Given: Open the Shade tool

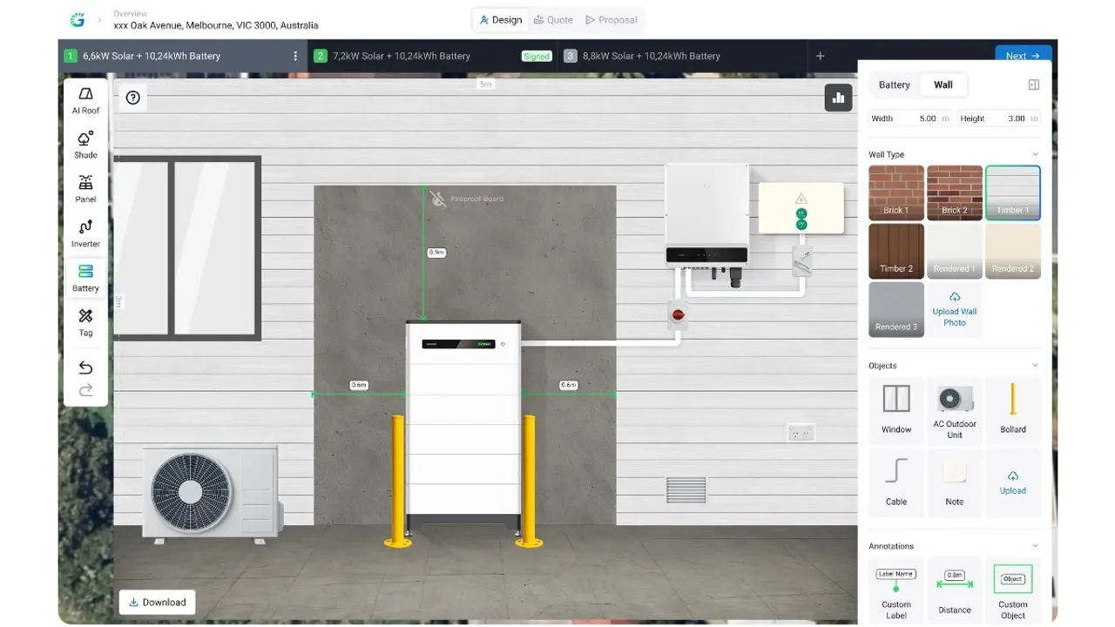Looking at the screenshot, I should click(85, 145).
